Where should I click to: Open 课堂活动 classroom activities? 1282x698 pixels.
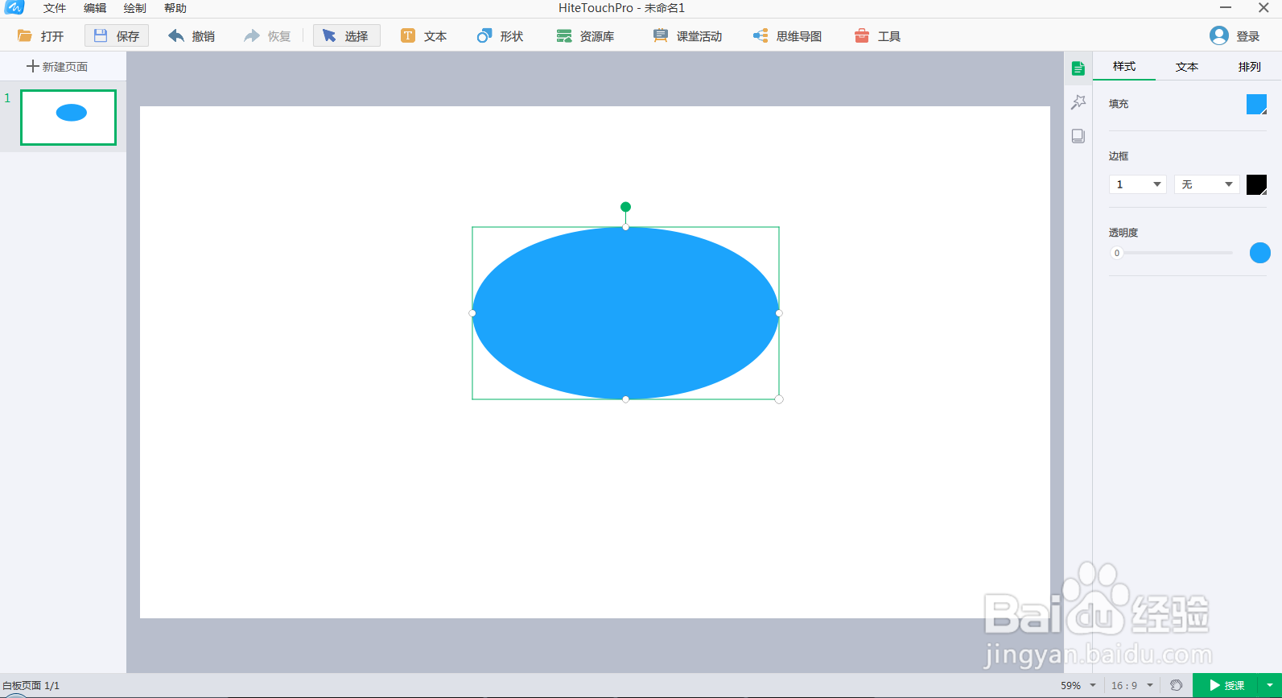(x=688, y=36)
